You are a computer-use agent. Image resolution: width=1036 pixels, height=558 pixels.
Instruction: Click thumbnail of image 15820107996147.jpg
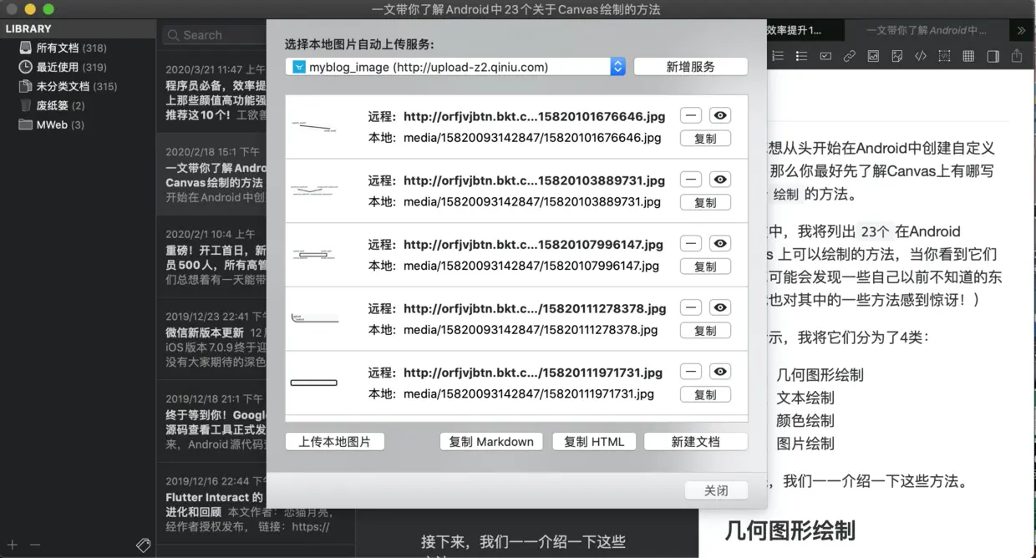315,255
